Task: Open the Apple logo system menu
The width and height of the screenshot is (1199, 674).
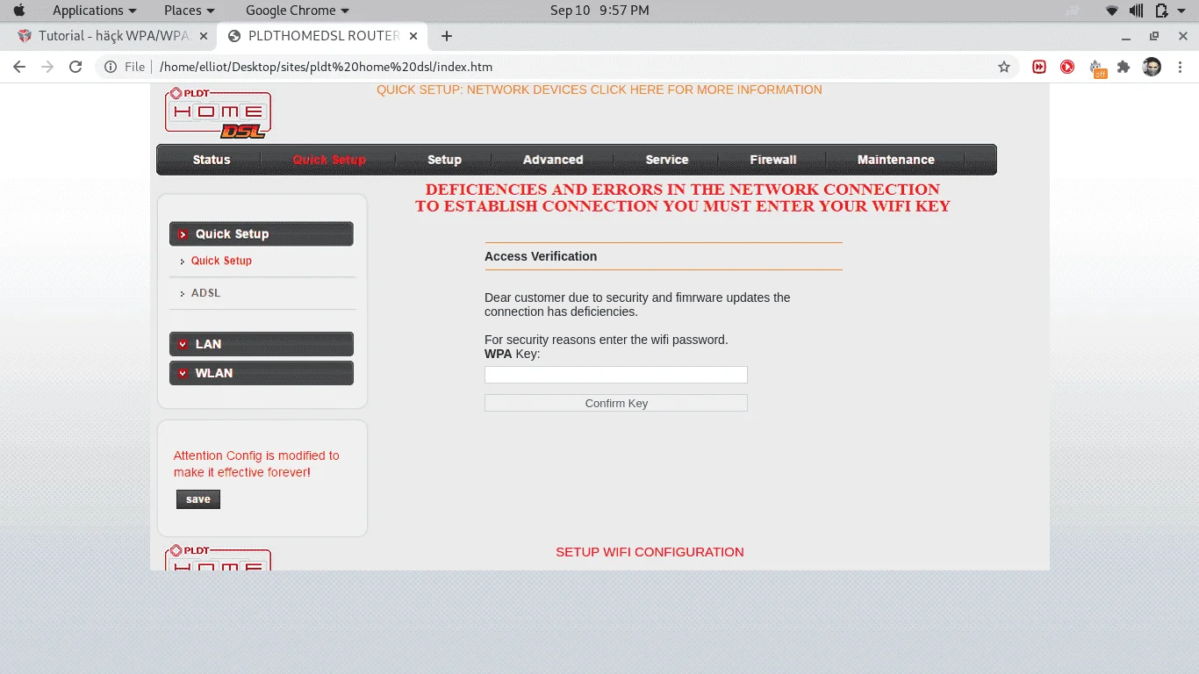Action: (x=18, y=11)
